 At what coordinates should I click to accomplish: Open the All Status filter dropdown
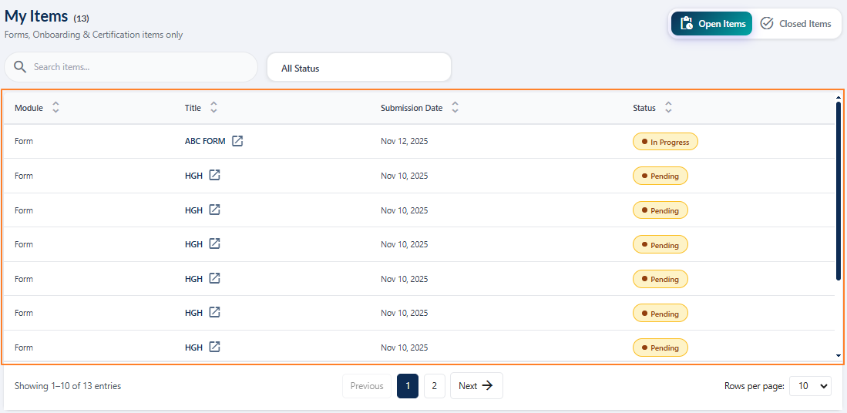(358, 68)
